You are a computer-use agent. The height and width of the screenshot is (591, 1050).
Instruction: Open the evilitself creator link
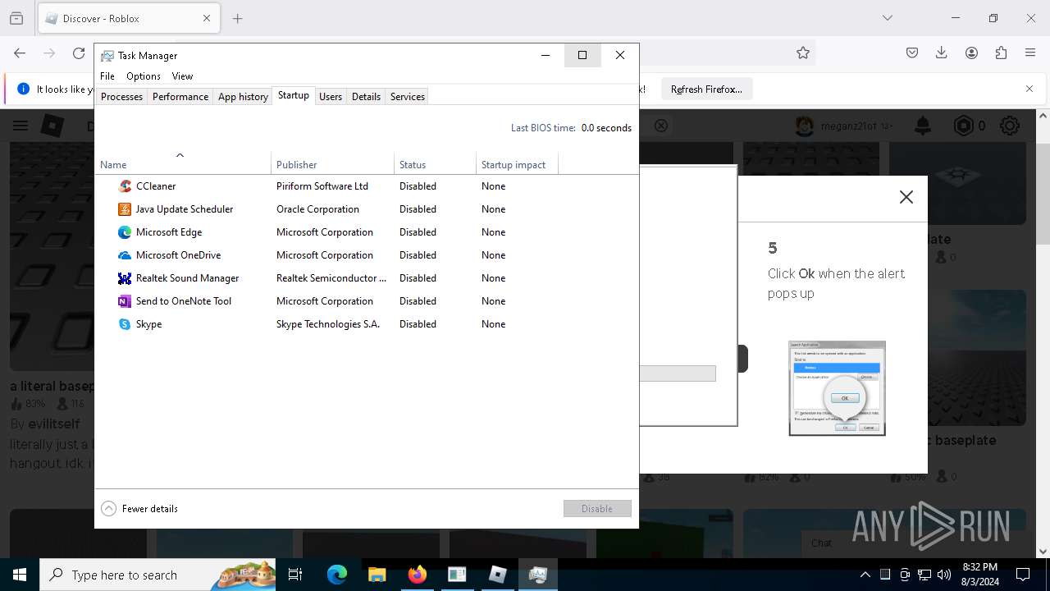54,424
